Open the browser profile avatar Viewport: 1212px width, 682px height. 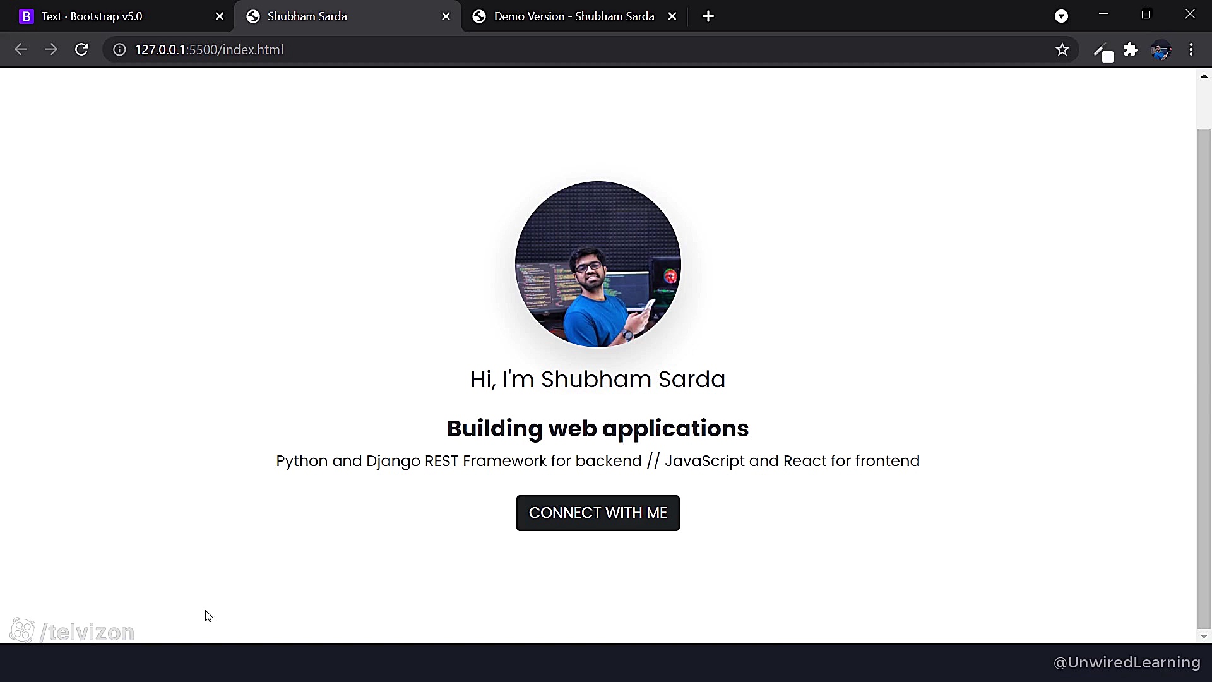(1161, 49)
